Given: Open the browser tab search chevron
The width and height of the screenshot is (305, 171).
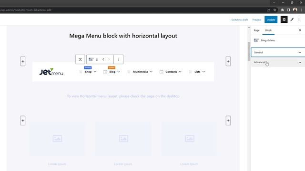Looking at the screenshot, I should 274,2.
